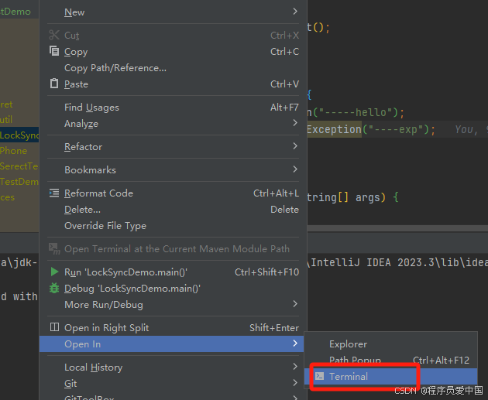This screenshot has width=488, height=400.
Task: Click the Open in Right Split icon
Action: point(54,327)
